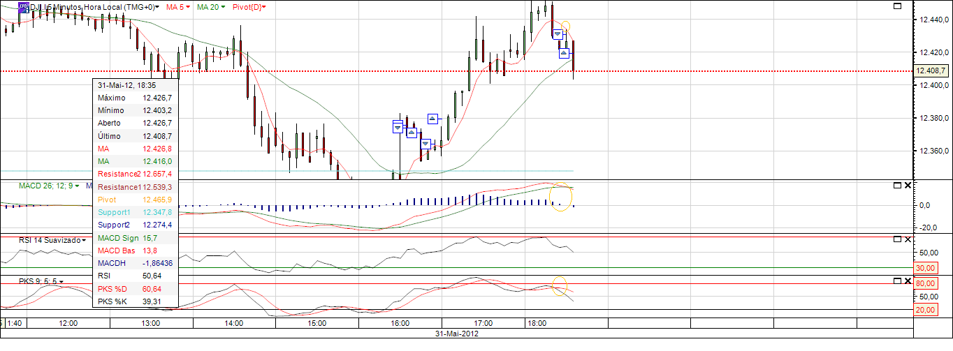Viewport: 953px width, 351px height.
Task: Click the 17:00 time axis label
Action: pos(483,324)
